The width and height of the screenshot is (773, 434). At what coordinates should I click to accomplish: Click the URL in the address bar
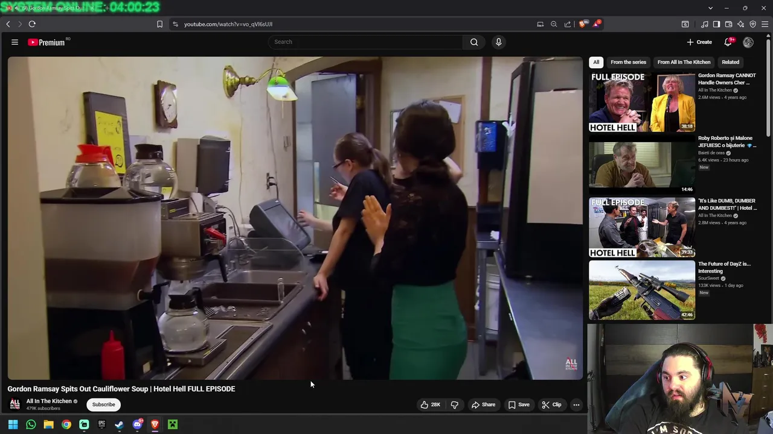click(228, 24)
